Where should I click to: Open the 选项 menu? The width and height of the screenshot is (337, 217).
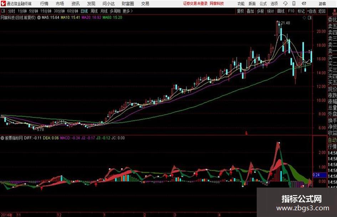coord(274,4)
